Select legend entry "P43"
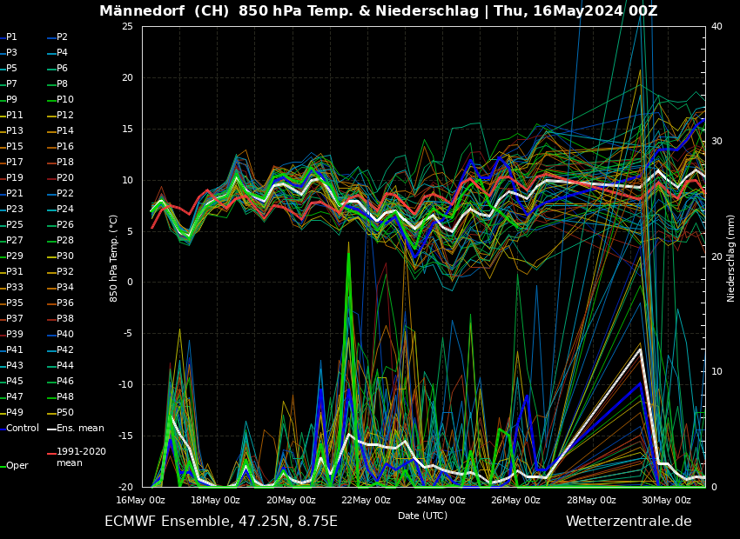 pyautogui.click(x=15, y=365)
